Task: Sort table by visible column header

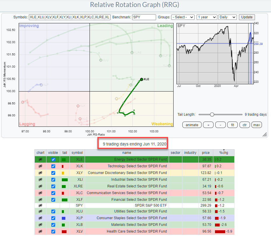Action: pyautogui.click(x=53, y=153)
